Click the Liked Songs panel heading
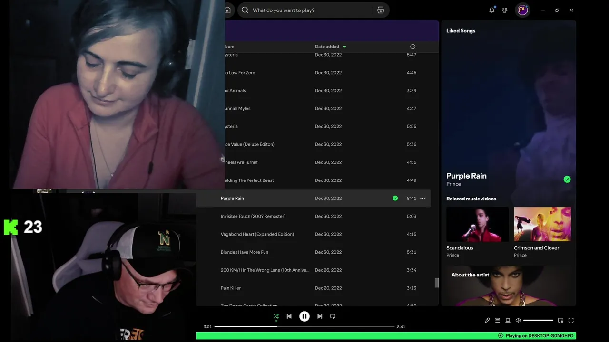This screenshot has width=609, height=342. (461, 31)
